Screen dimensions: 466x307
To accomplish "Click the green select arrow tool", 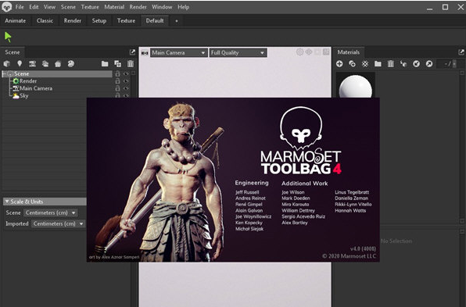I will 8,37.
